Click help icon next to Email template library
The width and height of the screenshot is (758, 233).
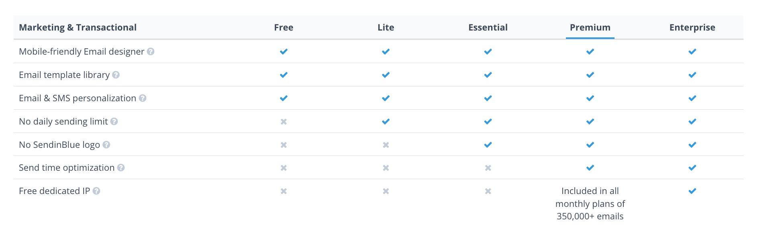[116, 75]
